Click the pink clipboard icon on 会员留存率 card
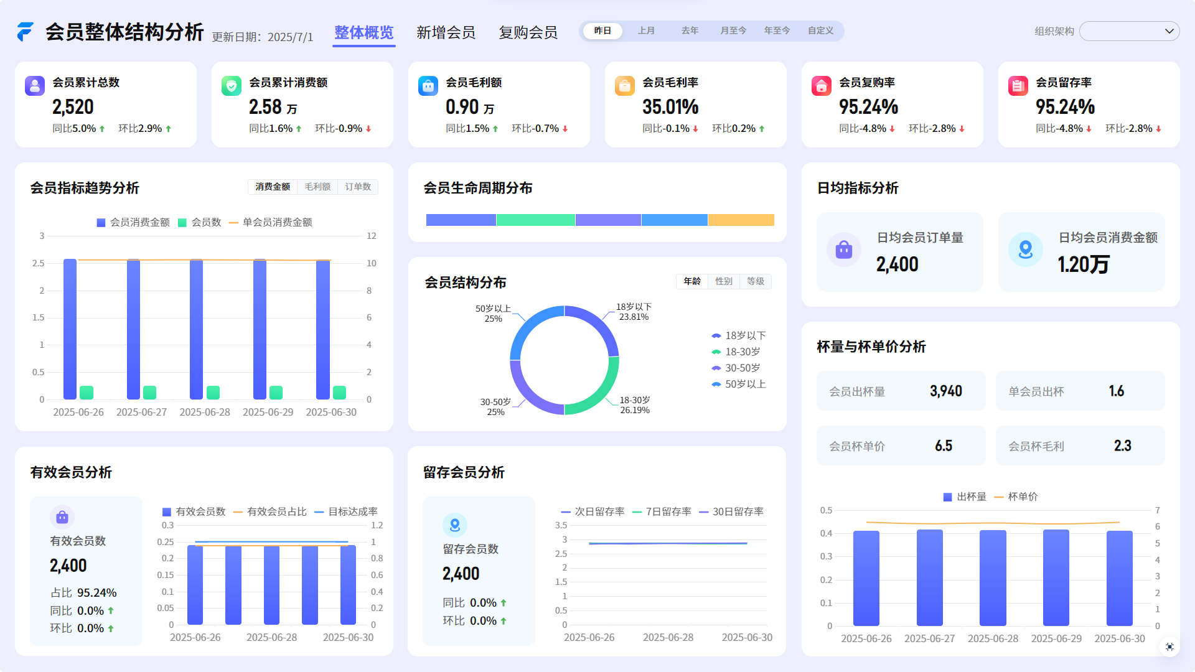 tap(1018, 86)
